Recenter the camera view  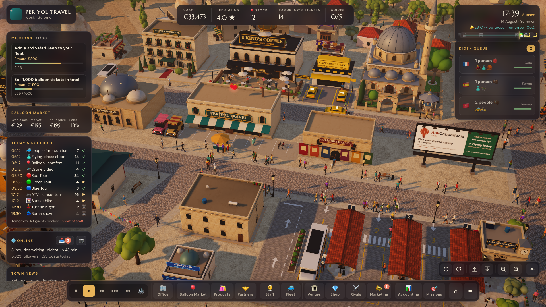[532, 269]
